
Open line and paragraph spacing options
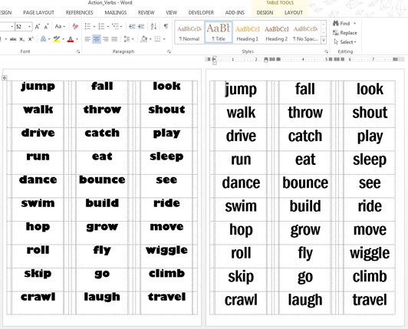pyautogui.click(x=129, y=39)
